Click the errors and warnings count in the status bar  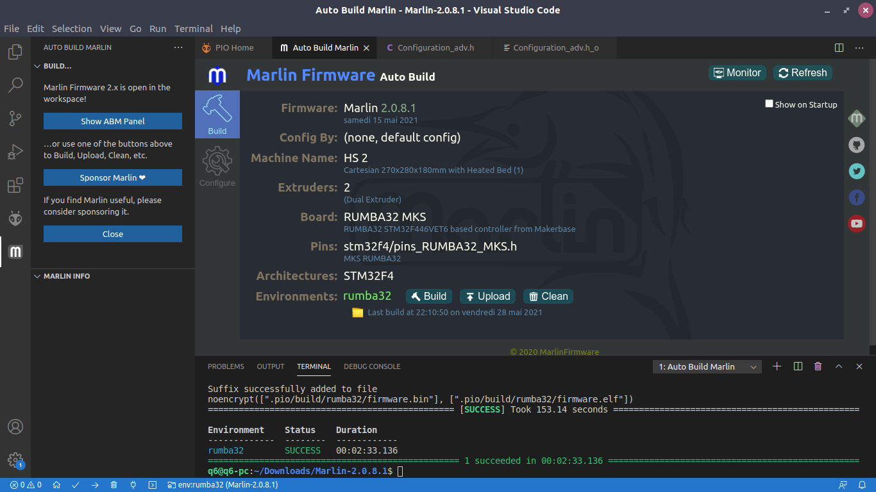coord(26,485)
